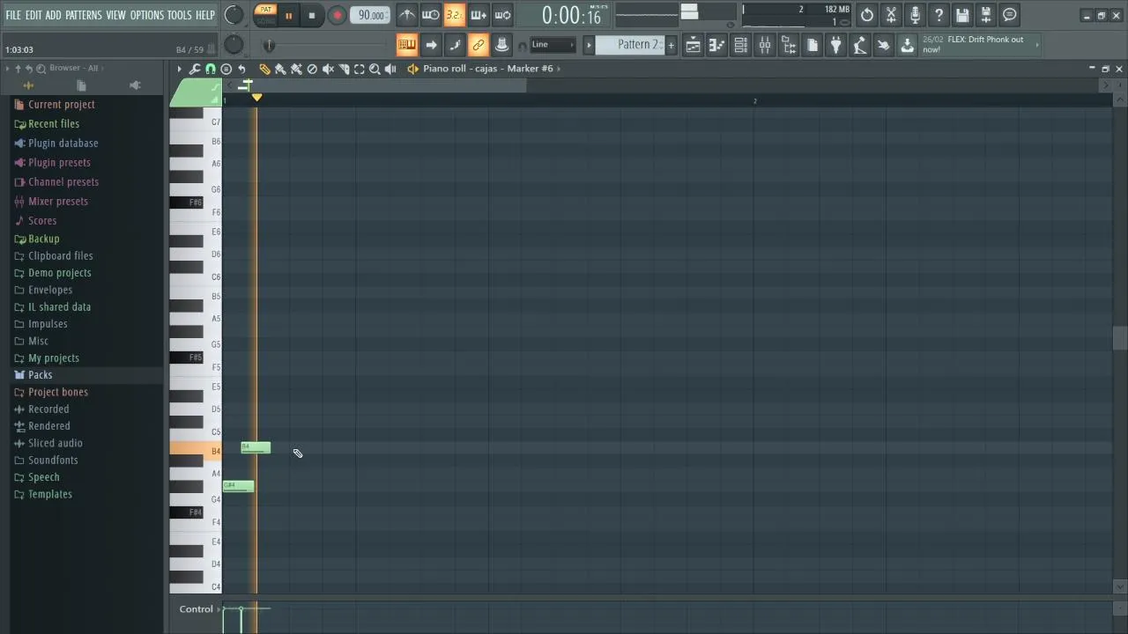The height and width of the screenshot is (634, 1128).
Task: Add a new pattern with plus button
Action: (x=671, y=45)
